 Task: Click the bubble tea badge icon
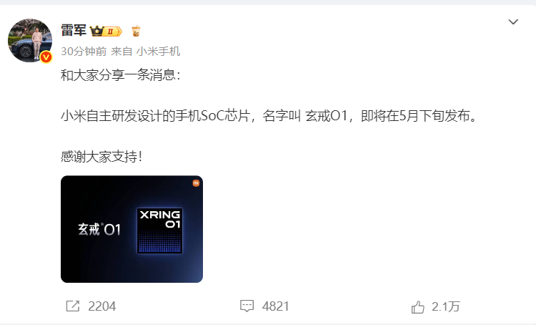pyautogui.click(x=136, y=31)
